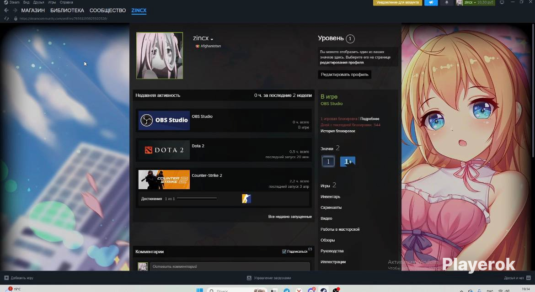This screenshot has width=535, height=292.
Task: Click the profile URL address bar
Action: [x=63, y=18]
